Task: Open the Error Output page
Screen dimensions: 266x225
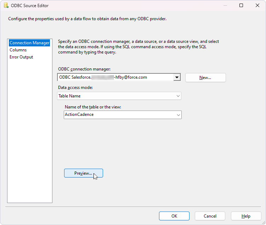Action: point(21,57)
